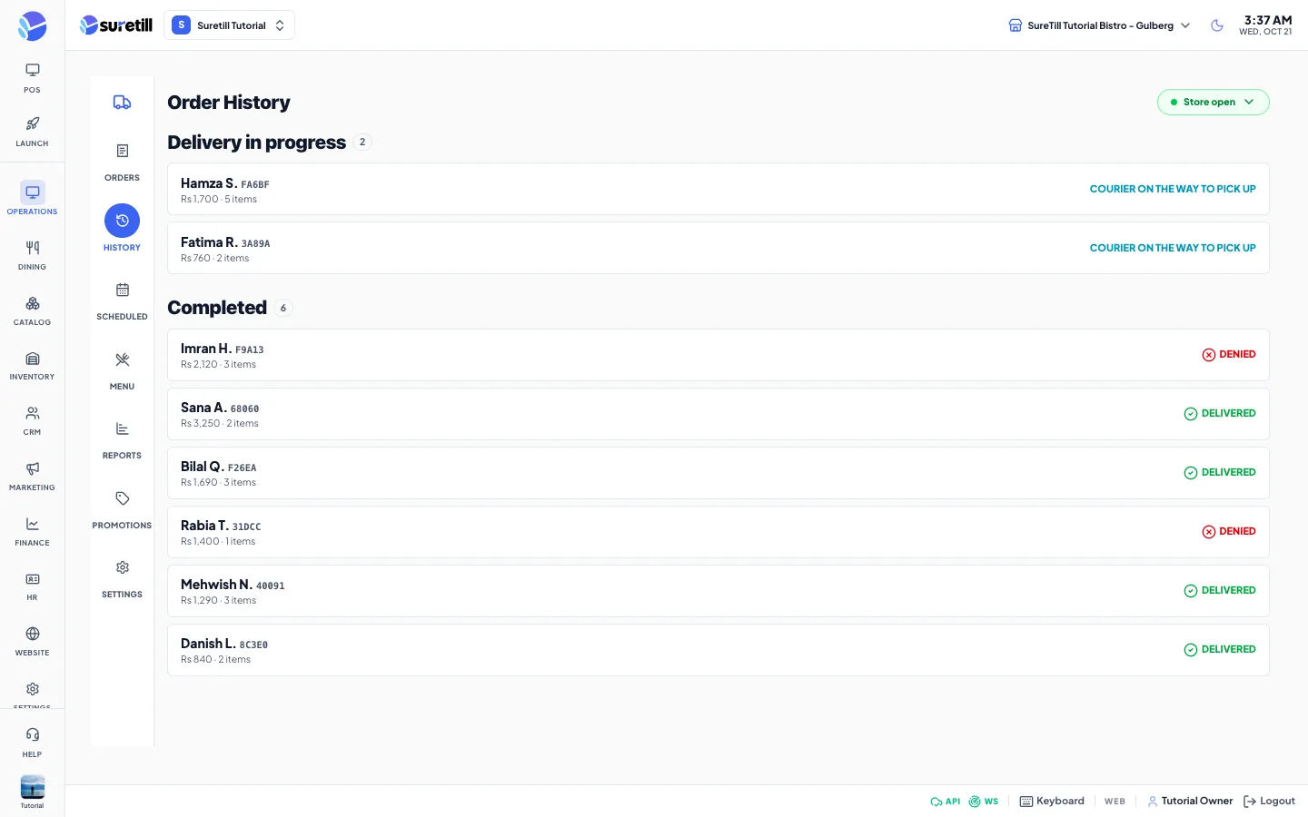Open Hamza S. order FA6BF
Image resolution: width=1308 pixels, height=817 pixels.
click(718, 190)
